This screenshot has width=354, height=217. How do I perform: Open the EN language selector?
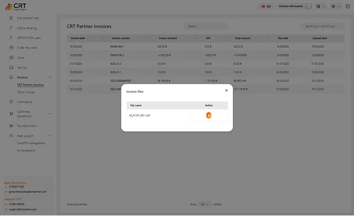click(266, 7)
